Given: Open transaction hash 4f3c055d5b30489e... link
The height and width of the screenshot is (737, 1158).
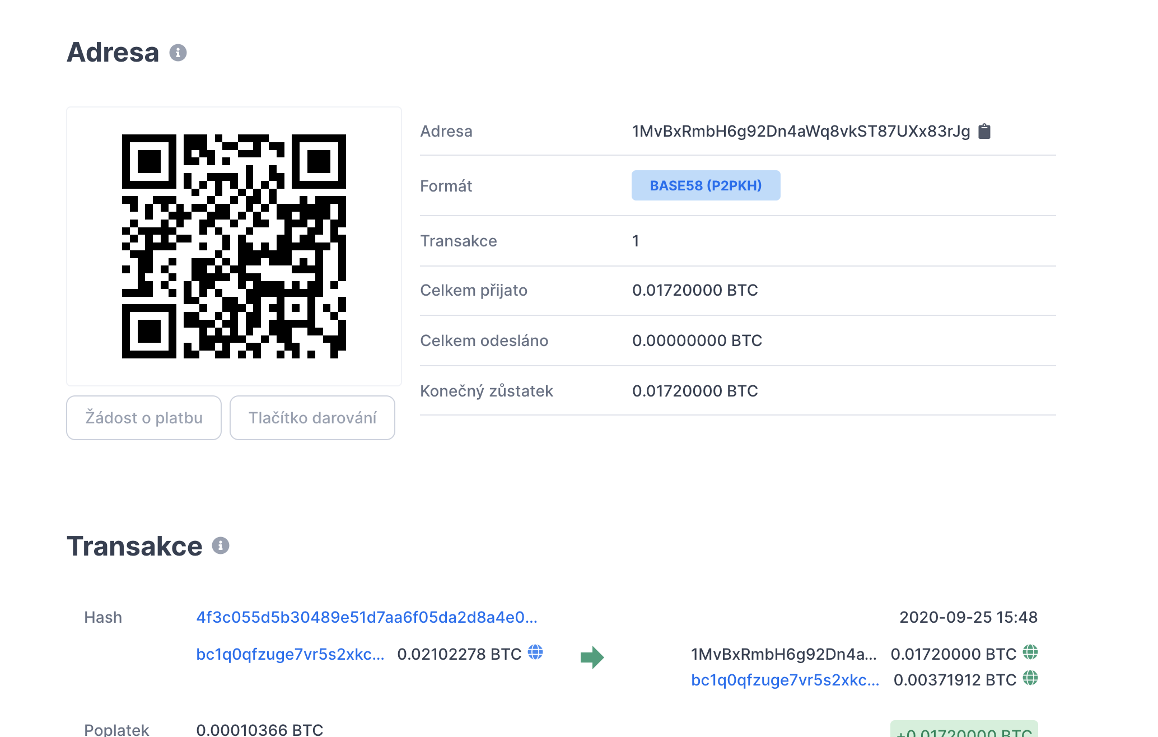Looking at the screenshot, I should click(x=366, y=617).
